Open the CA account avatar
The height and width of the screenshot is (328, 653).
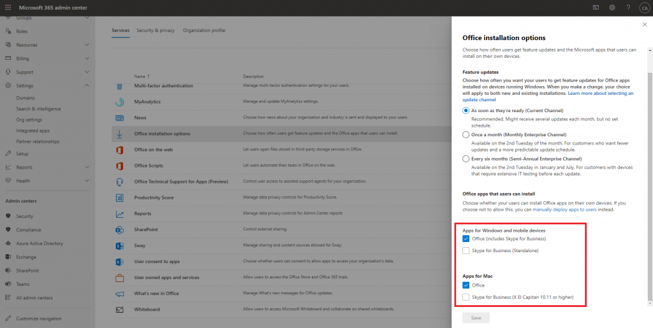(x=644, y=8)
